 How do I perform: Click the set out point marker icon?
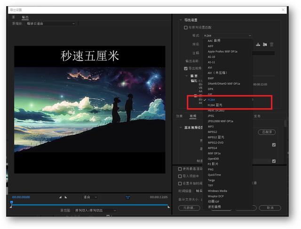(x=66, y=197)
